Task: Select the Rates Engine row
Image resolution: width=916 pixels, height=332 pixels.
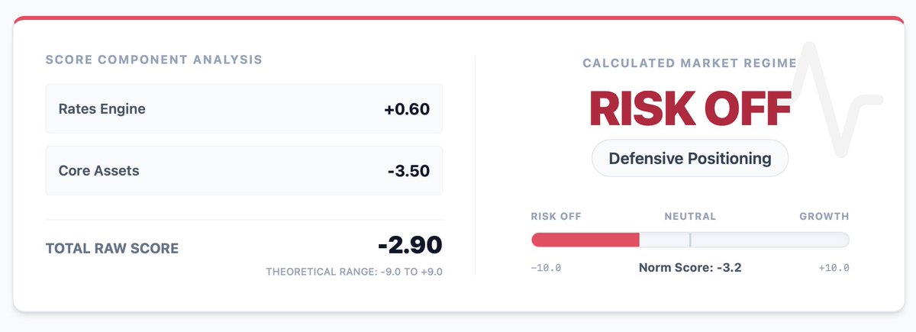Action: click(x=244, y=109)
